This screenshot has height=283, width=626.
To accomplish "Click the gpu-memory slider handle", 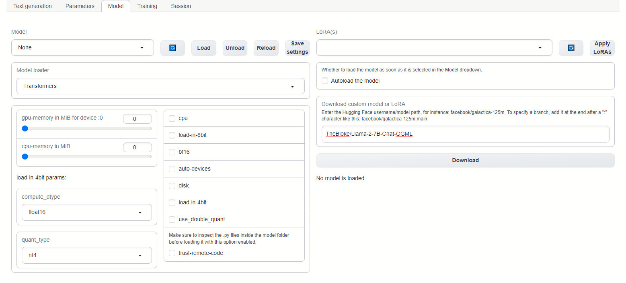I will tap(25, 128).
